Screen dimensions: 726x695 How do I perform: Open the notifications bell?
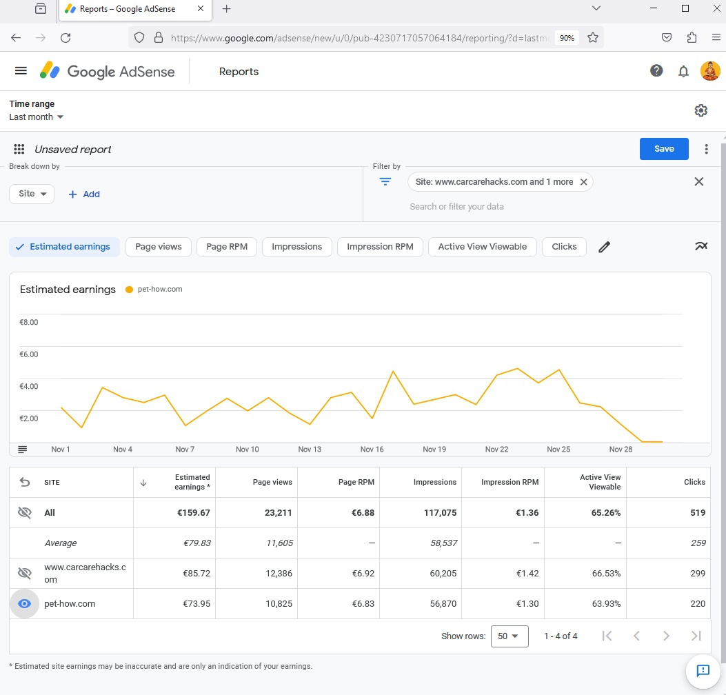coord(683,71)
